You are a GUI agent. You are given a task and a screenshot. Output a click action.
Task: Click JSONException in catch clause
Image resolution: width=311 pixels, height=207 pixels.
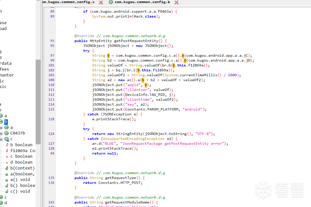(x=117, y=114)
